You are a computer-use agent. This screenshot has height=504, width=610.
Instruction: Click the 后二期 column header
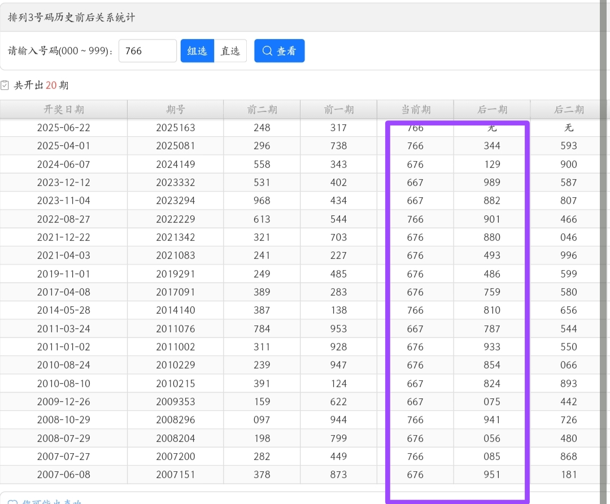569,110
